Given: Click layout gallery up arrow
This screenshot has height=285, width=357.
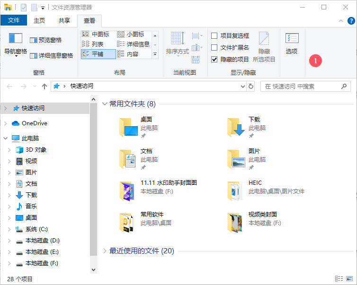Looking at the screenshot, I should [x=155, y=35].
